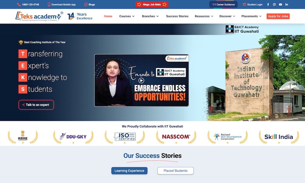Expand the Discover menu chevron
Screen dimensions: 305x183
coord(234,16)
